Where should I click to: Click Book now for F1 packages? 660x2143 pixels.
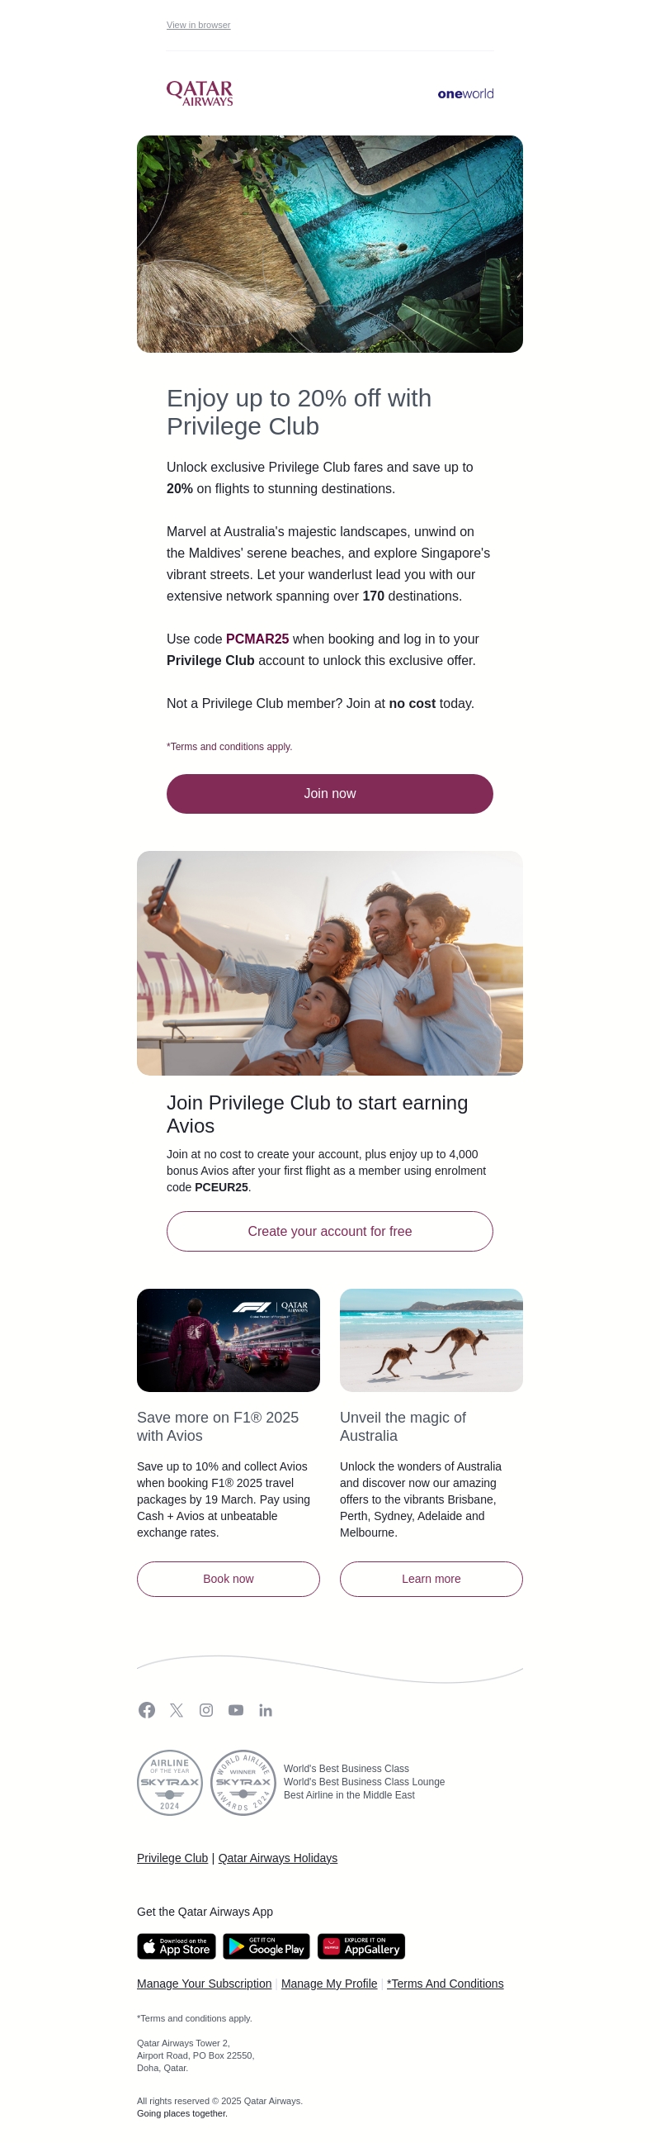coord(229,1579)
